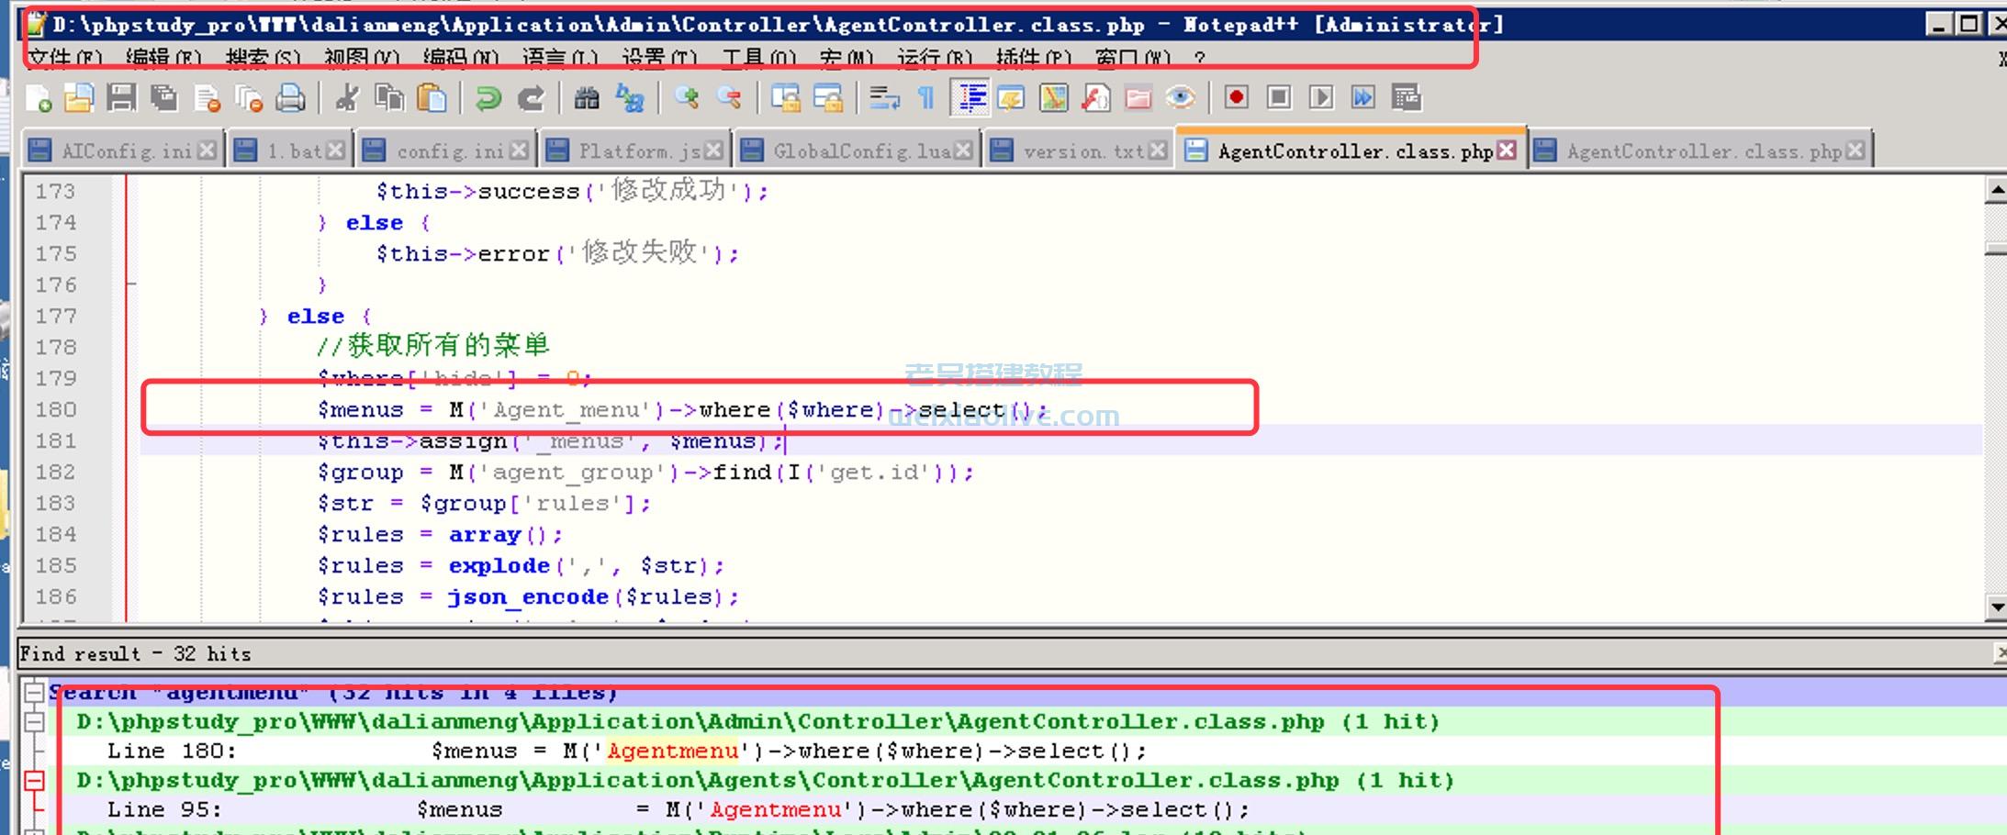The height and width of the screenshot is (835, 2007).
Task: Print the document using the printer icon
Action: 291,97
